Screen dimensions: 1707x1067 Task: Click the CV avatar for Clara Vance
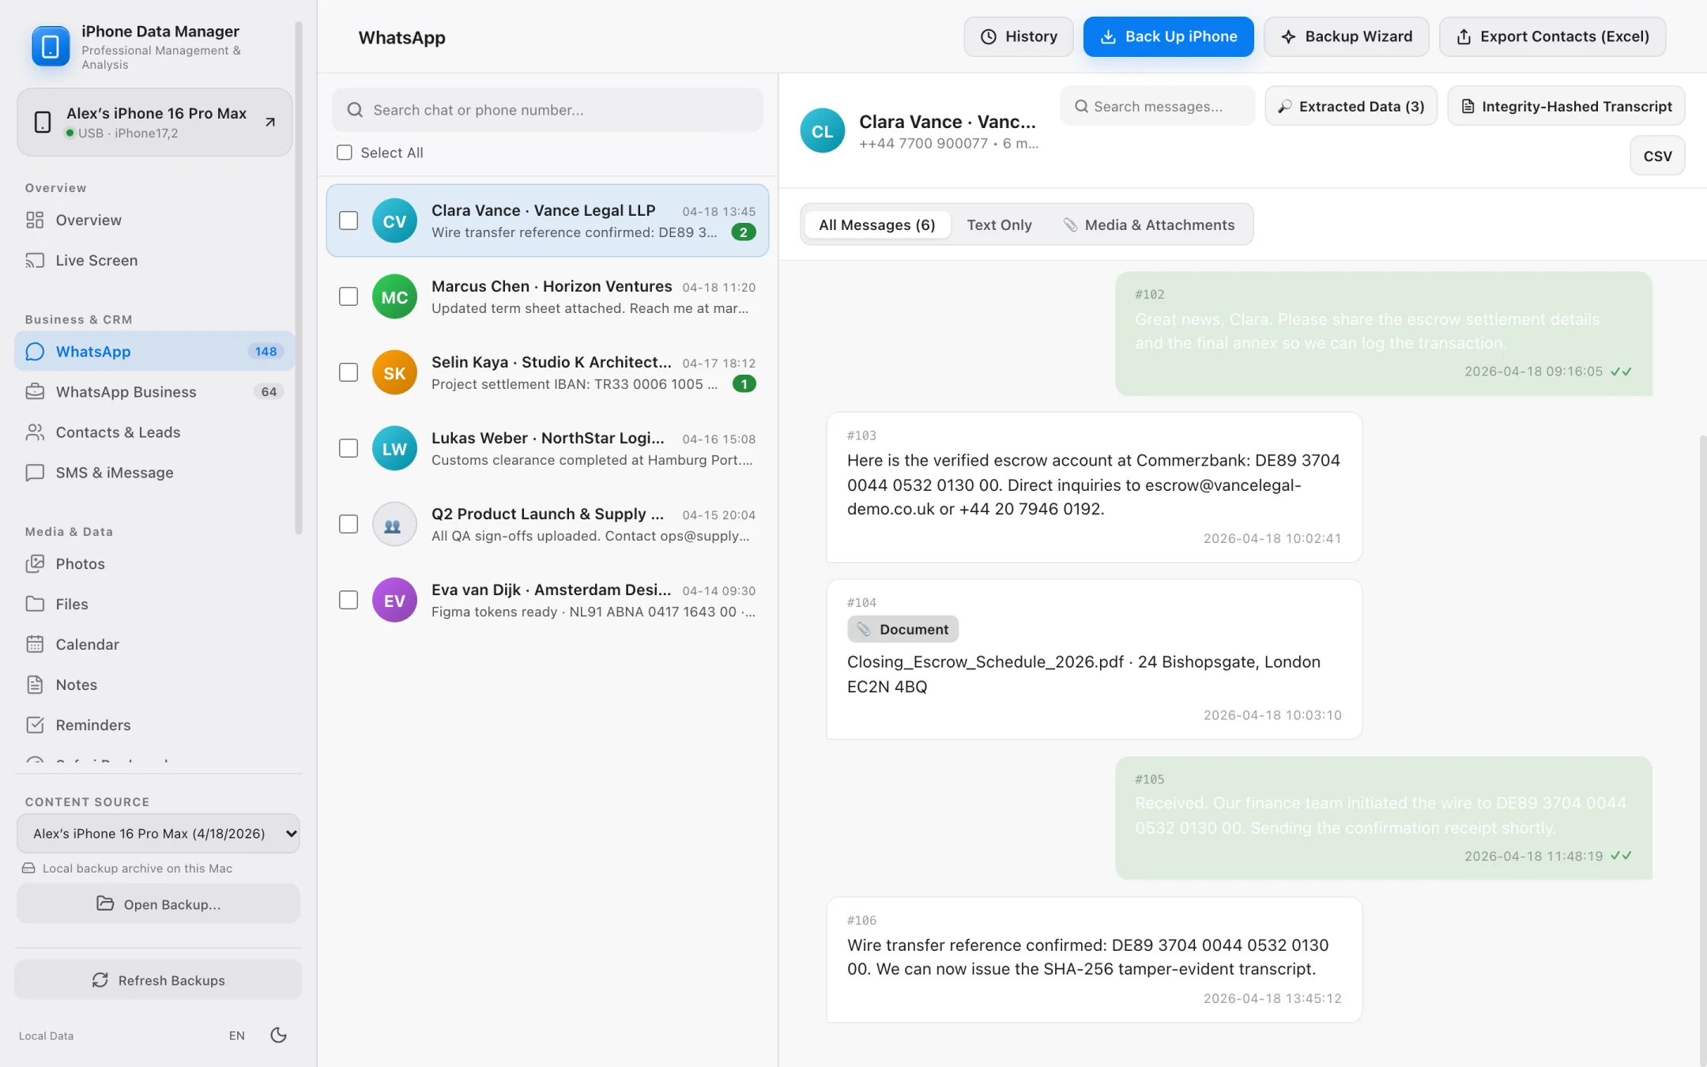394,221
